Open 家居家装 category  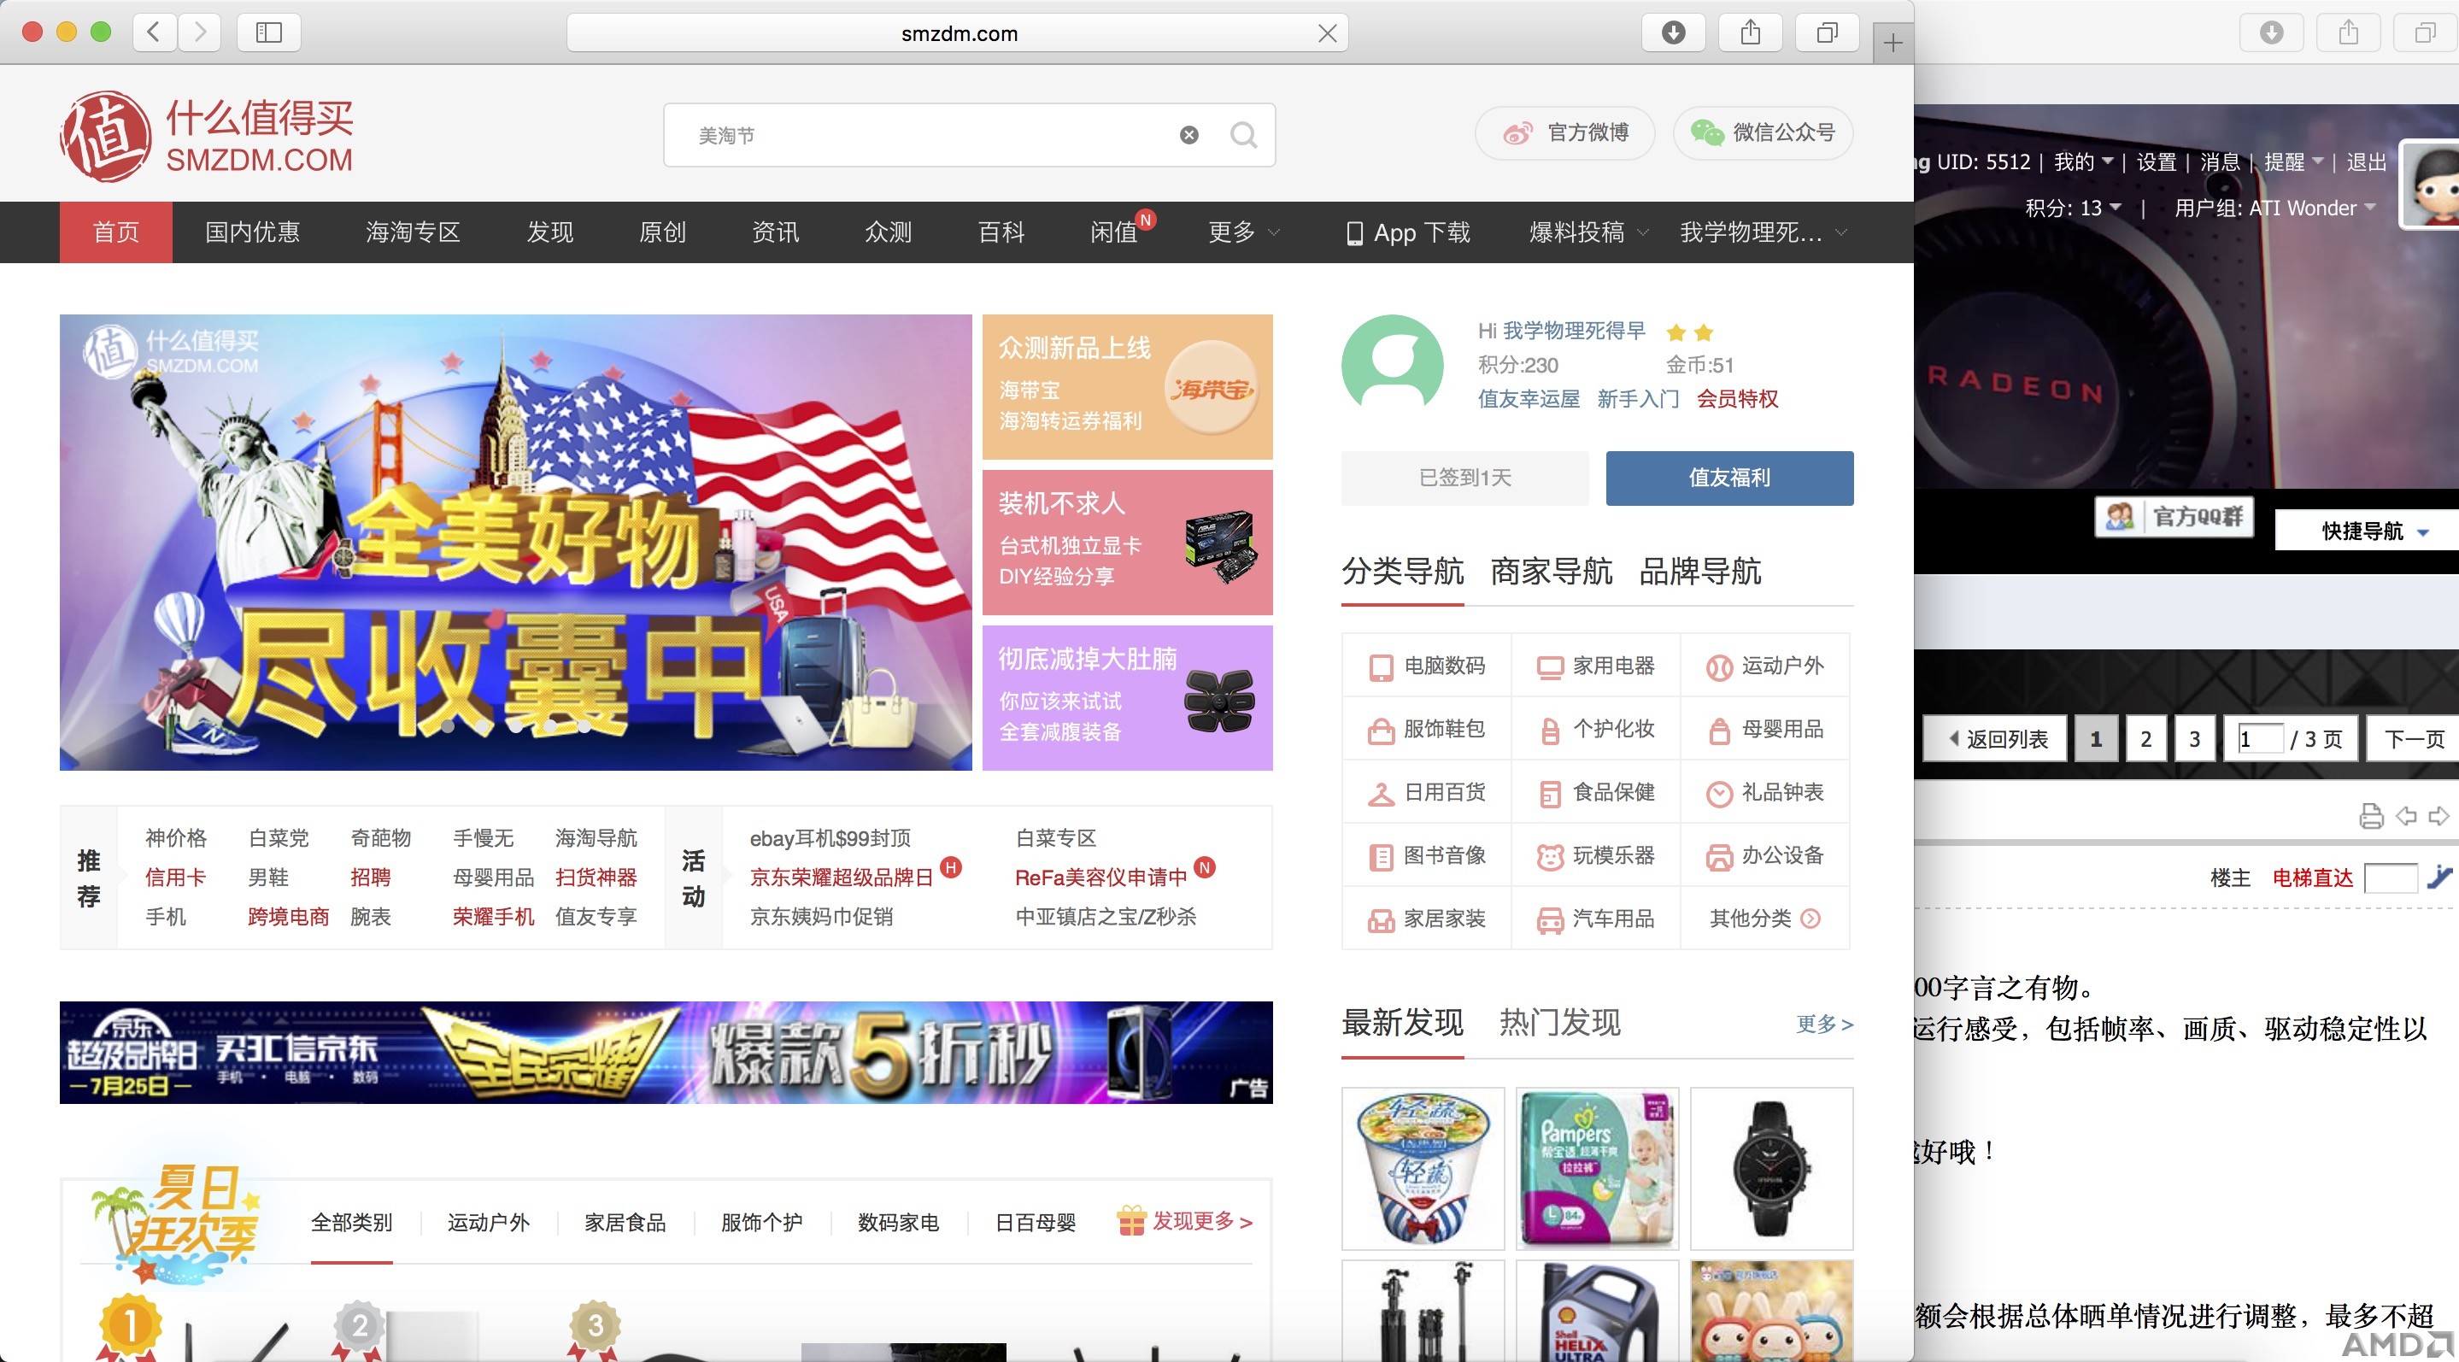[x=1427, y=919]
